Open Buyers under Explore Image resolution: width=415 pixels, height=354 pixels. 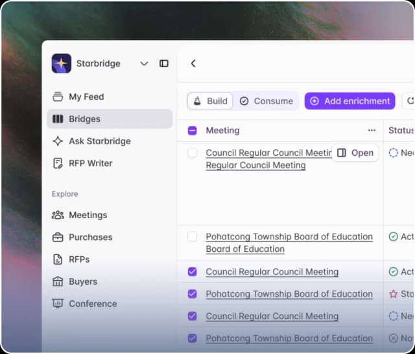point(110,282)
